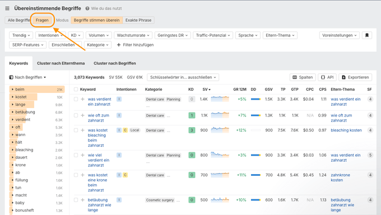Open the KD filter dropdown

[x=76, y=35]
